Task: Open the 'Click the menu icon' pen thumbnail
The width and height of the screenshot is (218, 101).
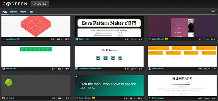Action: (x=109, y=86)
